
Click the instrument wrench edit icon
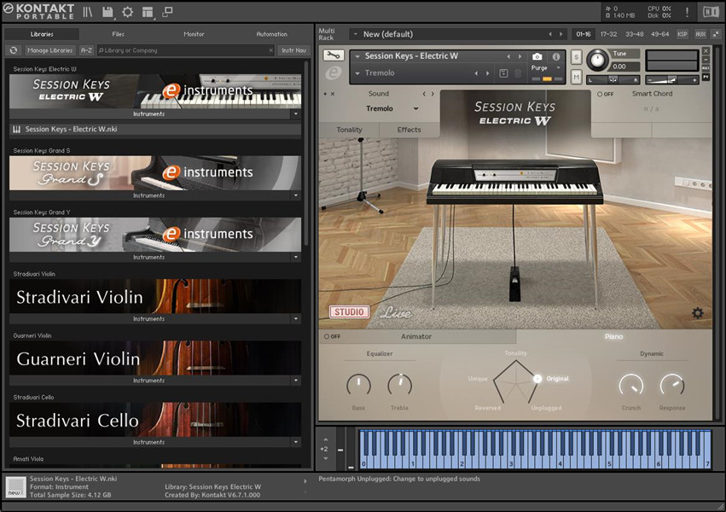point(334,56)
